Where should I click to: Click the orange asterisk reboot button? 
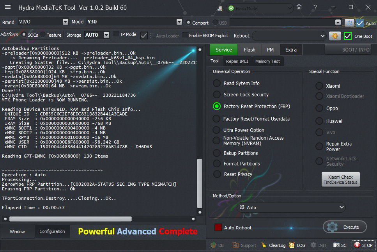[335, 36]
